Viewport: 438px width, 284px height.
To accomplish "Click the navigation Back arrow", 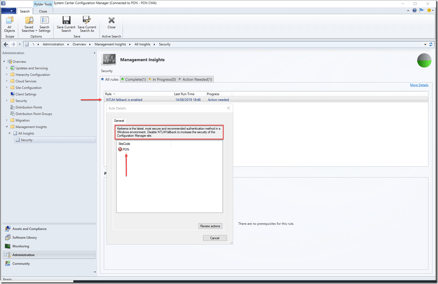I will (x=6, y=44).
